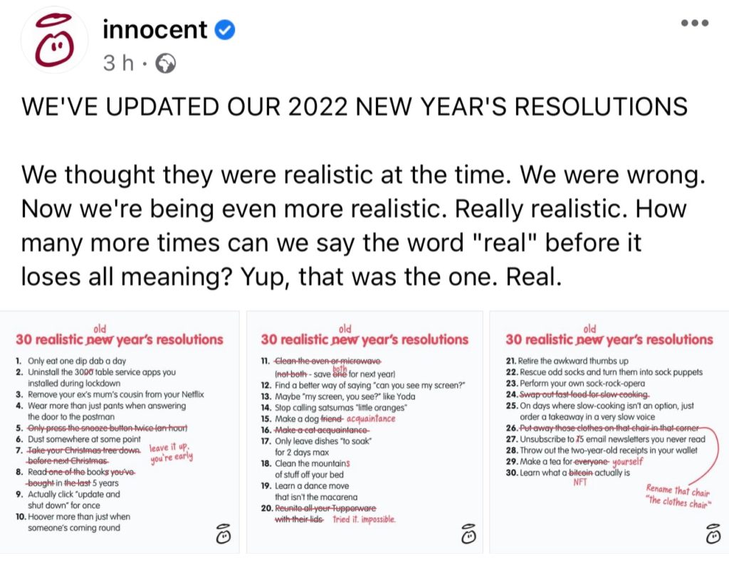Click the red "leave it up, you're early" note
The image size is (729, 570).
(x=171, y=453)
